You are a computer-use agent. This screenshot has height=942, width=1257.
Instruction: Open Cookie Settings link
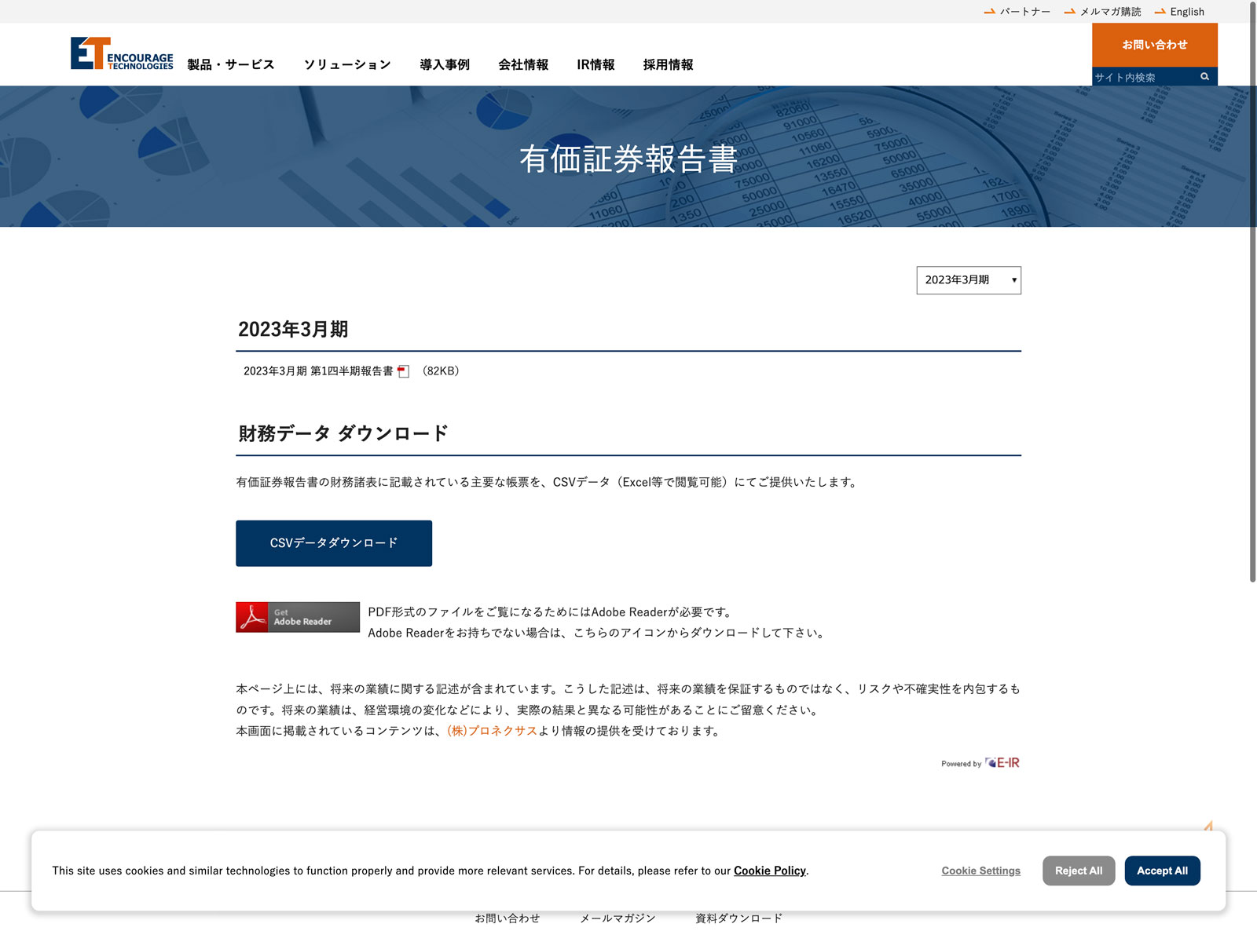[x=980, y=871]
